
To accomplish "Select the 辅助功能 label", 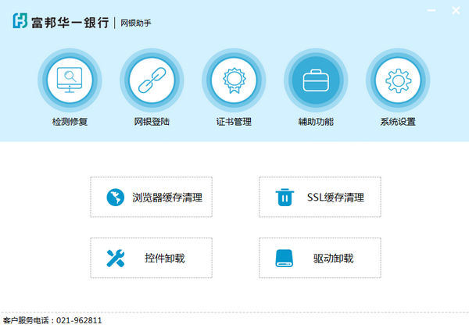I will 316,122.
